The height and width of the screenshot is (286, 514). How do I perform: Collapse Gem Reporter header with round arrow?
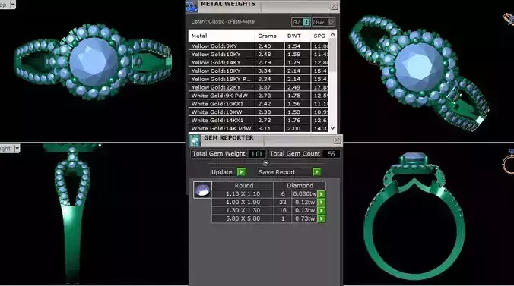click(x=265, y=163)
